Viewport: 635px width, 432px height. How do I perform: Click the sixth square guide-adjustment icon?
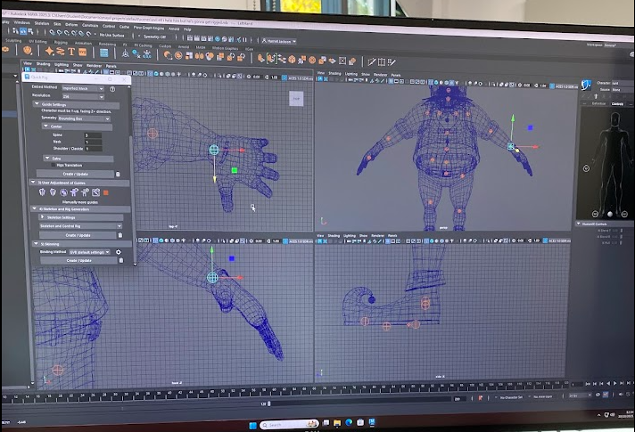coord(95,192)
